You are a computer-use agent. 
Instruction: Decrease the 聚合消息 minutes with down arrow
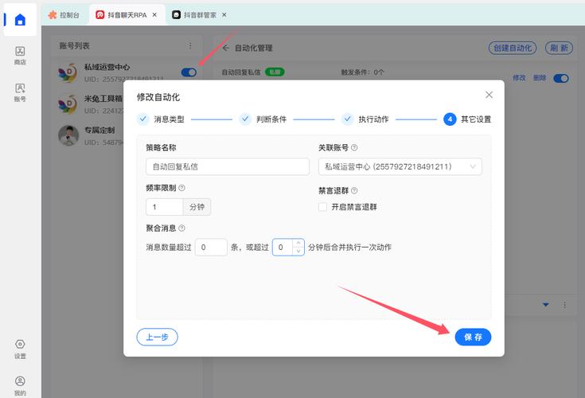click(298, 252)
